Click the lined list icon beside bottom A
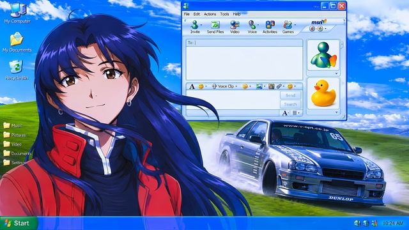This screenshot has width=409, height=230. click(x=295, y=113)
